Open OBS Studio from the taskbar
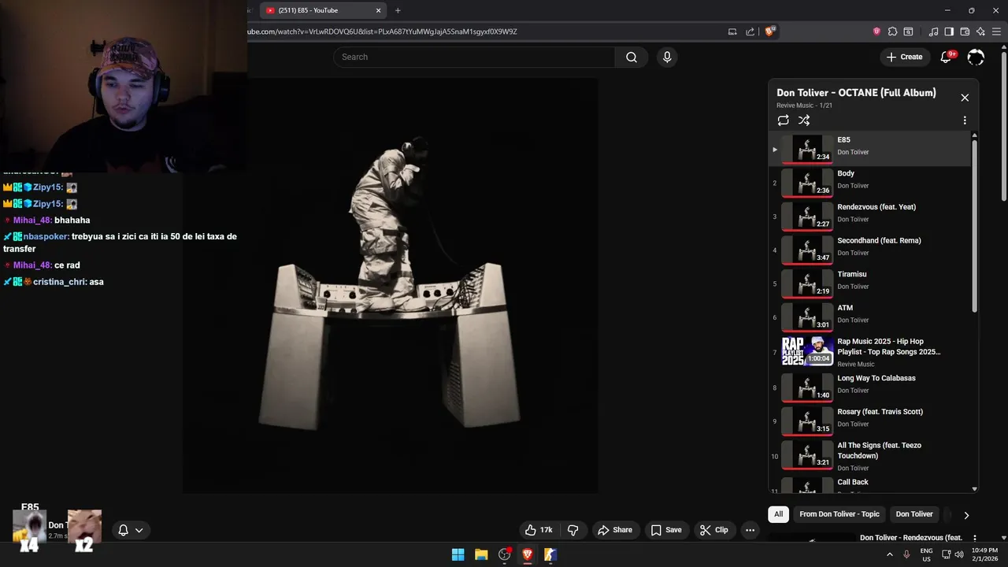Screen dimensions: 1008x567 coord(505,554)
